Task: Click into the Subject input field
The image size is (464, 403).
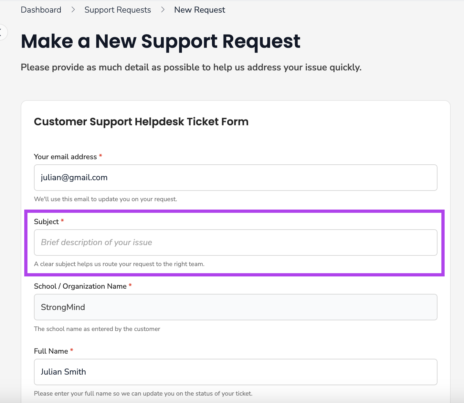Action: point(235,243)
